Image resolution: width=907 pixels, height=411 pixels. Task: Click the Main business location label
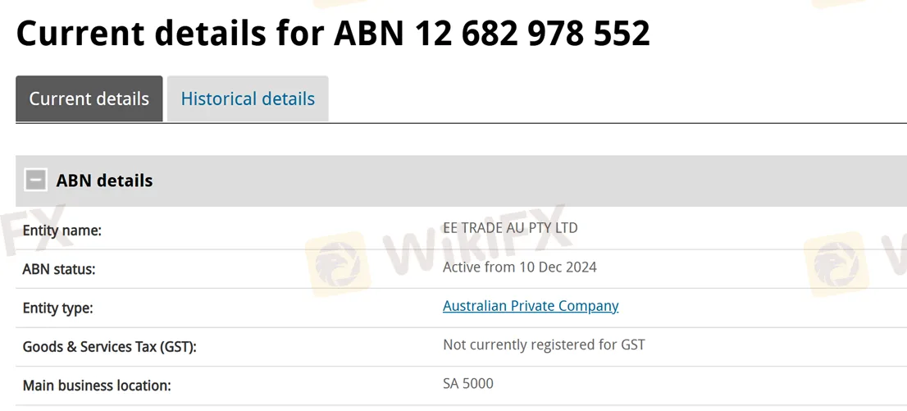point(97,386)
